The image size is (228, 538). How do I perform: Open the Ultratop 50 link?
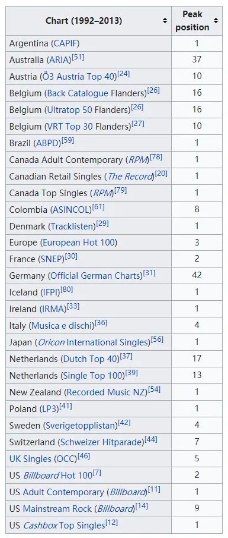(x=69, y=109)
